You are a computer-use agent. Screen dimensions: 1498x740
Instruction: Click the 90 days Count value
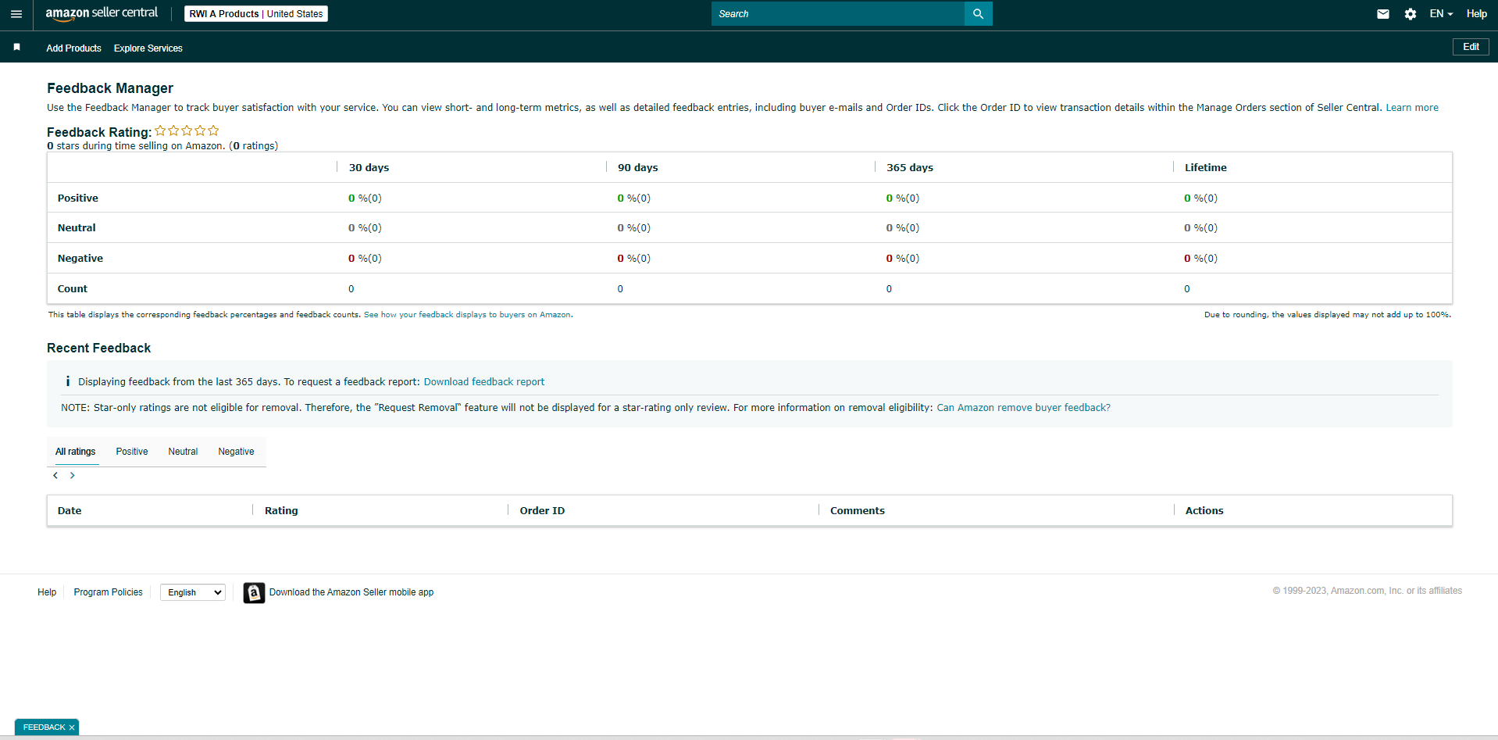[620, 289]
